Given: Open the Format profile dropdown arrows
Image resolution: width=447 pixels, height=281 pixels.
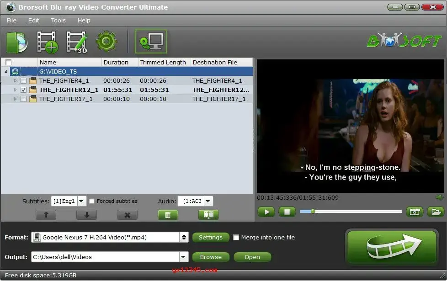Looking at the screenshot, I should point(184,237).
